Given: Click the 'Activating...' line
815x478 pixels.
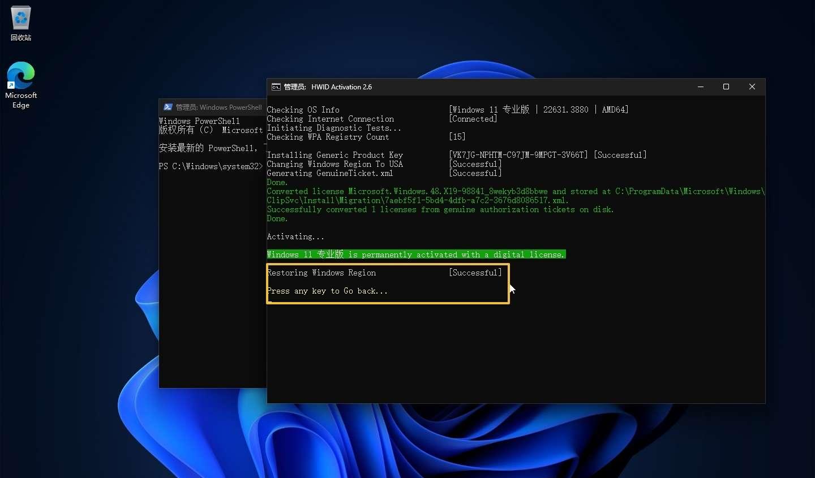Looking at the screenshot, I should pyautogui.click(x=295, y=236).
